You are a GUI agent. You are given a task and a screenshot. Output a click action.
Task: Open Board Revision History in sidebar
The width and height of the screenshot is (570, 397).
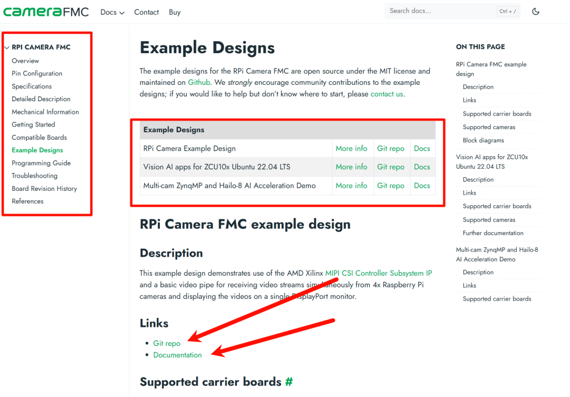(x=44, y=189)
